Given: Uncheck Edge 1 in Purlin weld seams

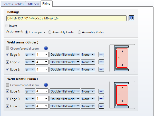Looking at the screenshot, I should 7,91.
